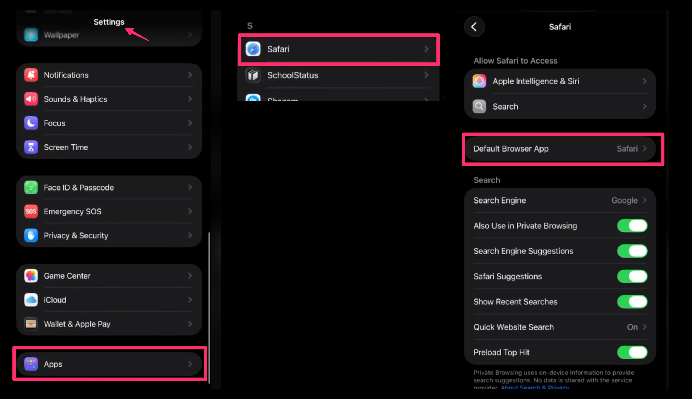Tap the green Face ID icon
This screenshot has height=399, width=692.
31,188
